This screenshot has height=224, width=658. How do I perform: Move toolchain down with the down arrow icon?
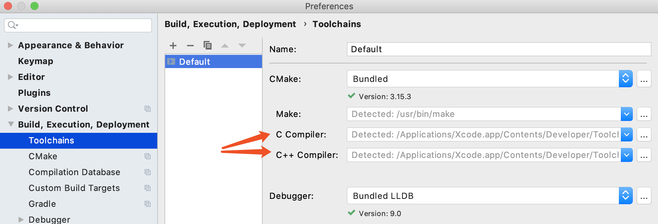242,45
